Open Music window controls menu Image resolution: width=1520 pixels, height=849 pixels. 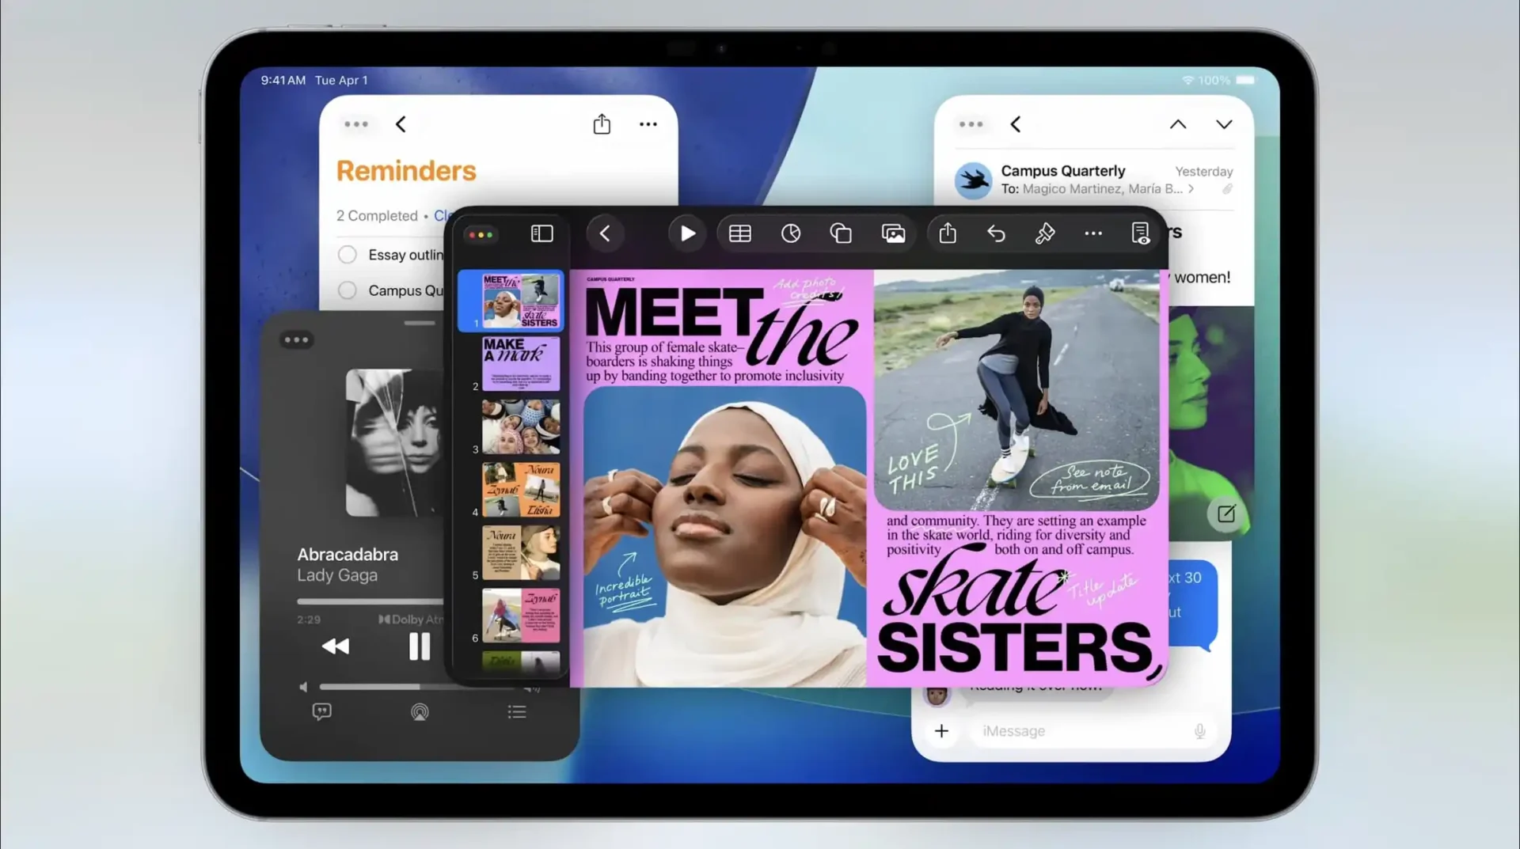coord(297,340)
